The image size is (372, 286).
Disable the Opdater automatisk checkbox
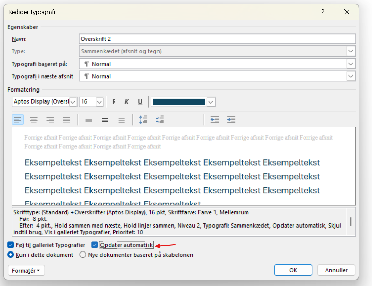[x=95, y=245]
